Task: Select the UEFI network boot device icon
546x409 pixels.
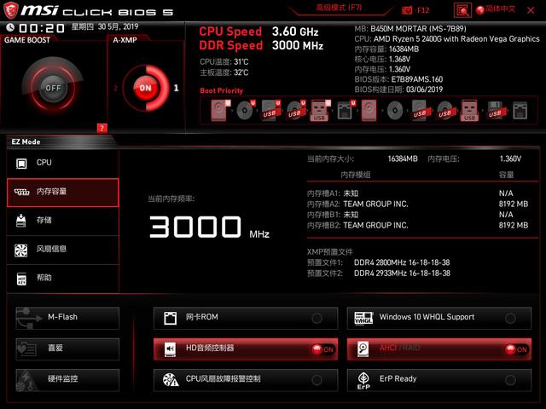Action: [x=346, y=111]
